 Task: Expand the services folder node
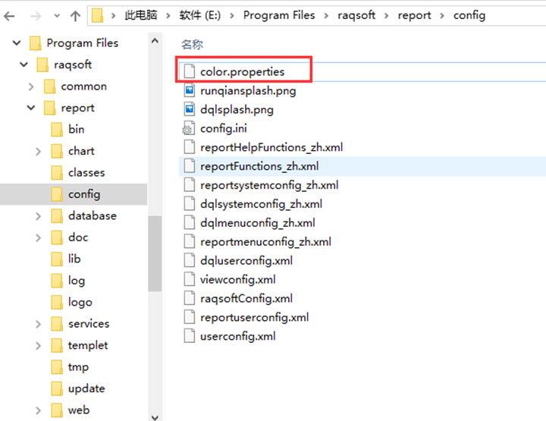(39, 324)
